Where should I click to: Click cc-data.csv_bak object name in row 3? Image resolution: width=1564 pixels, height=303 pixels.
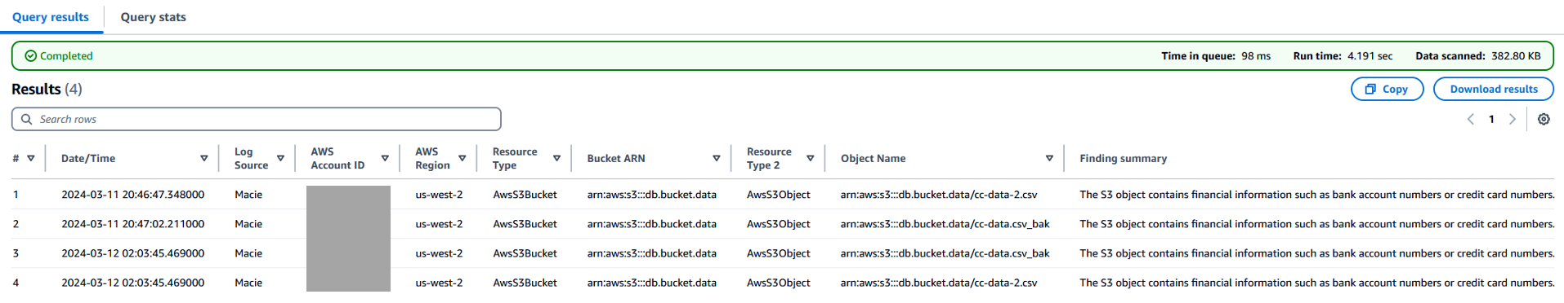pos(945,253)
